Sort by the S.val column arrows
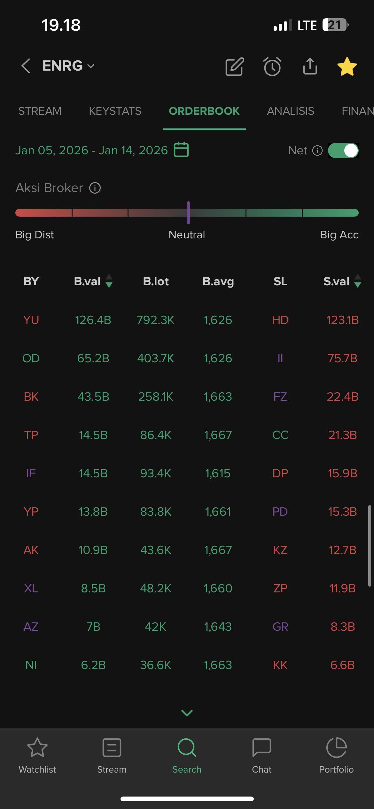 point(358,281)
